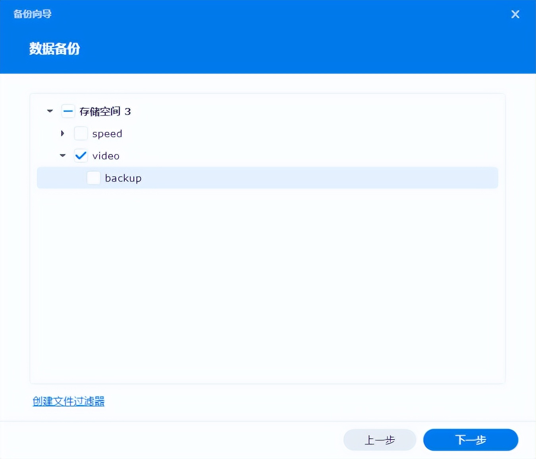536x459 pixels.
Task: Select the 存储空间 3 label
Action: (x=105, y=112)
